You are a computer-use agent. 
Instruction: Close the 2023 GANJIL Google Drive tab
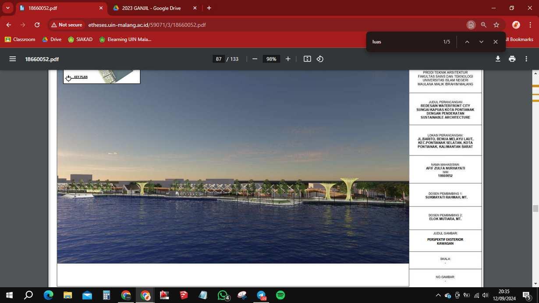195,8
